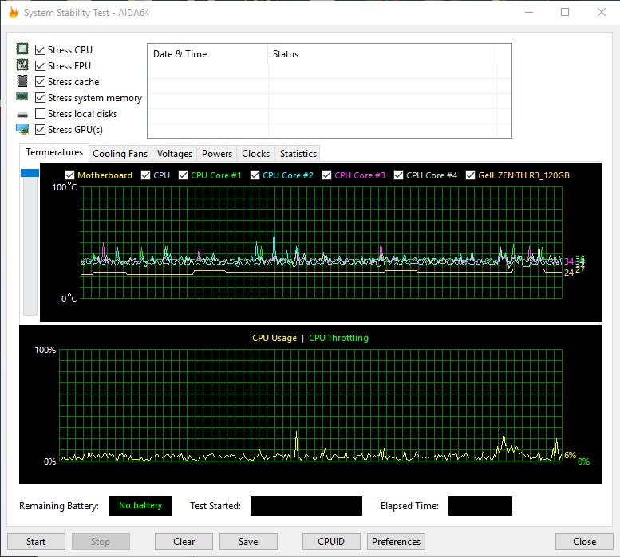Click the monitor icon beside Stress GPU(s)
Image resolution: width=620 pixels, height=557 pixels.
[x=22, y=129]
